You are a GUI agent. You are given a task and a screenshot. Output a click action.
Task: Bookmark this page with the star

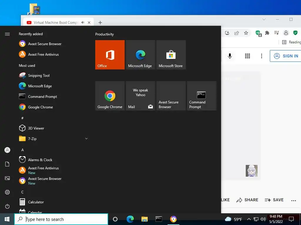tap(246, 33)
